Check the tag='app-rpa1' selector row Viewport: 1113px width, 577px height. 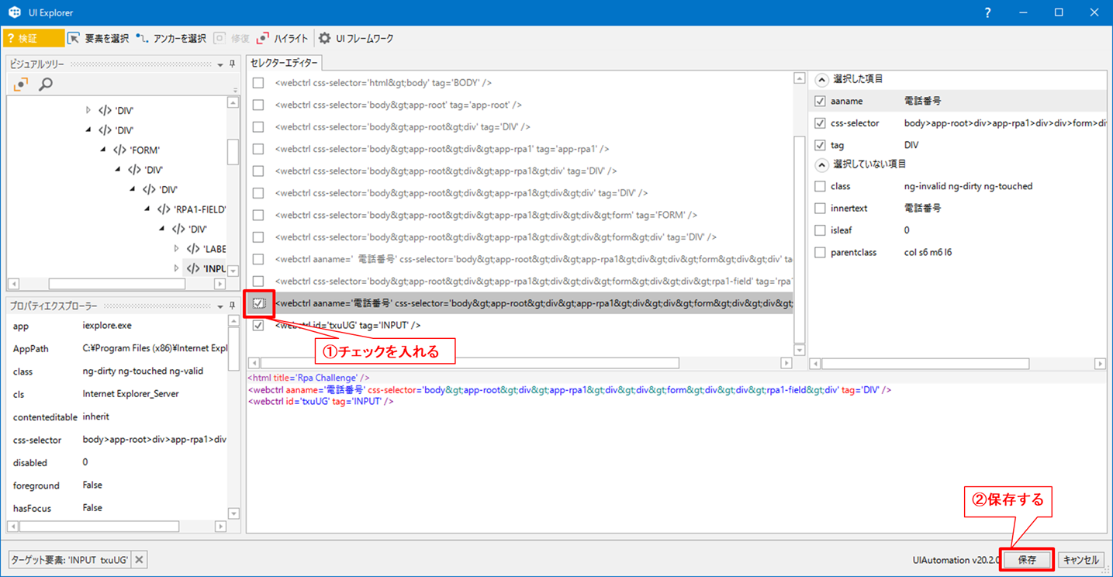[x=258, y=149]
